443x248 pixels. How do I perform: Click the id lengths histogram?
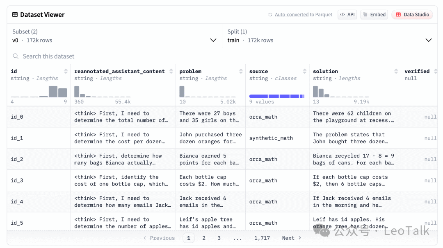coord(39,92)
